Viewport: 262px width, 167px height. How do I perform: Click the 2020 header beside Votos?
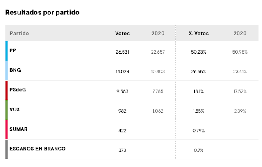point(157,33)
